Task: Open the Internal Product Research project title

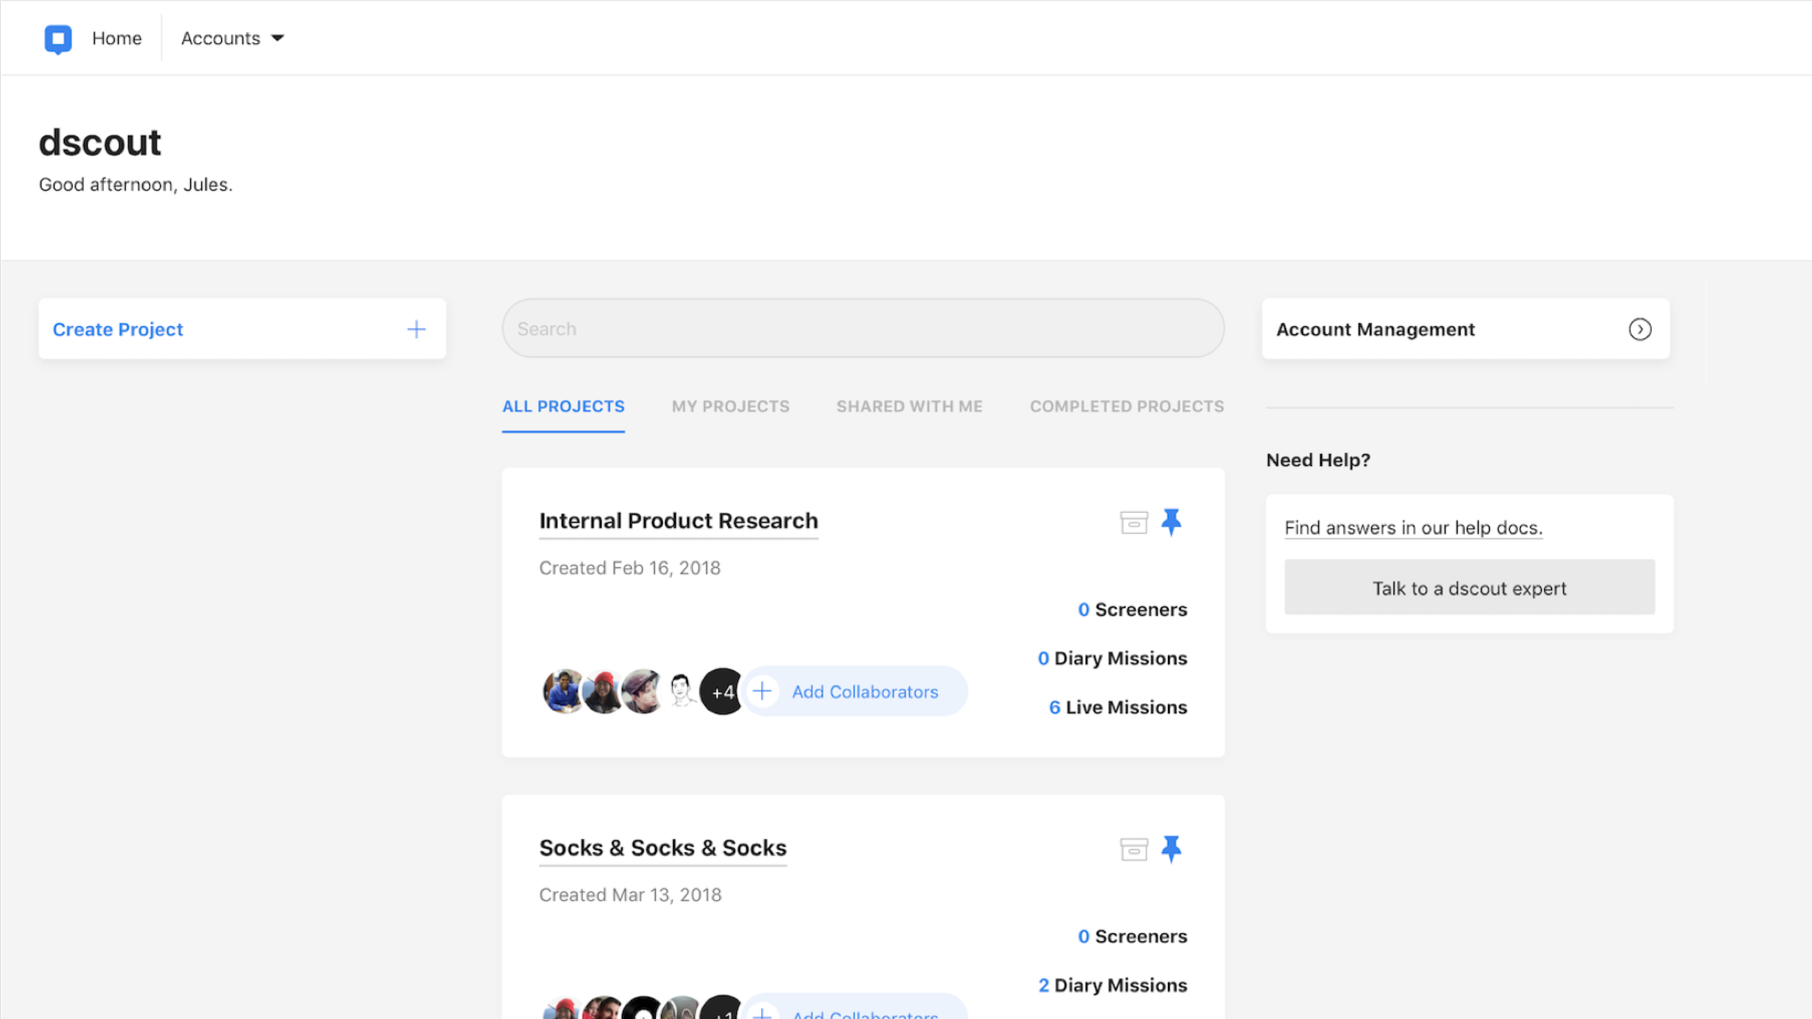Action: [x=678, y=521]
